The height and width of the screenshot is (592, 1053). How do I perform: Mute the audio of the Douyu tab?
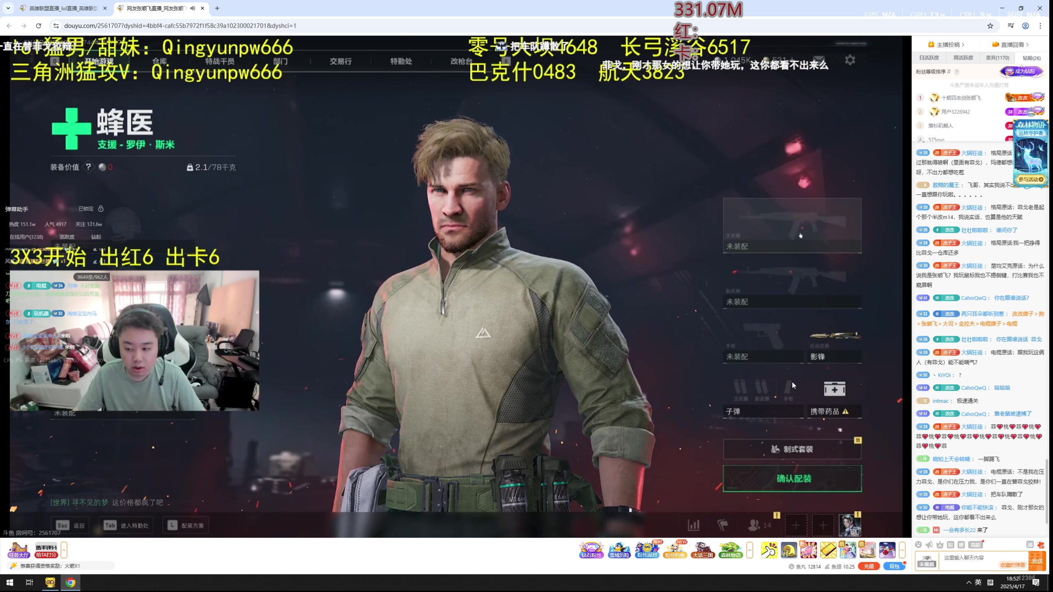coord(193,8)
